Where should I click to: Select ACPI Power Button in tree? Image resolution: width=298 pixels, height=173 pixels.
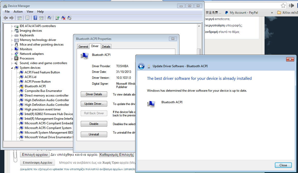pos(38,82)
